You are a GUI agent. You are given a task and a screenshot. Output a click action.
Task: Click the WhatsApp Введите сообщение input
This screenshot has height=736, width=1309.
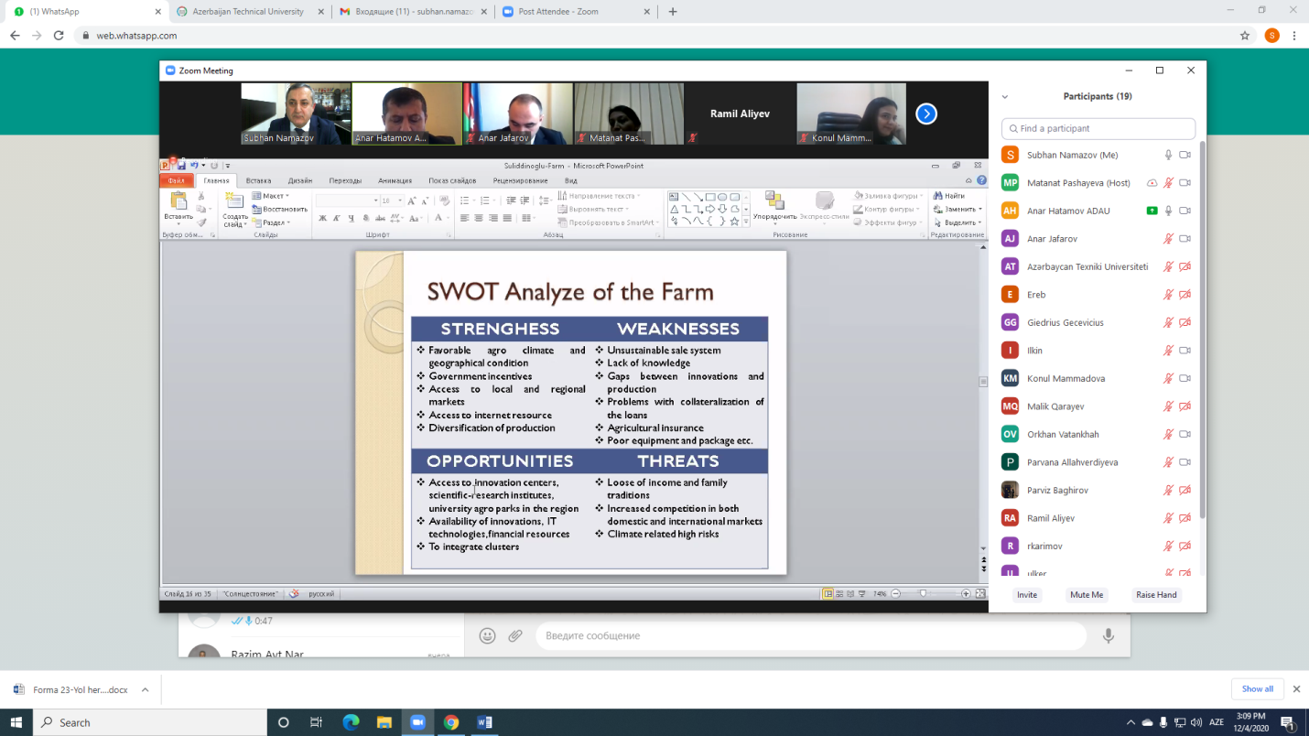pos(810,635)
